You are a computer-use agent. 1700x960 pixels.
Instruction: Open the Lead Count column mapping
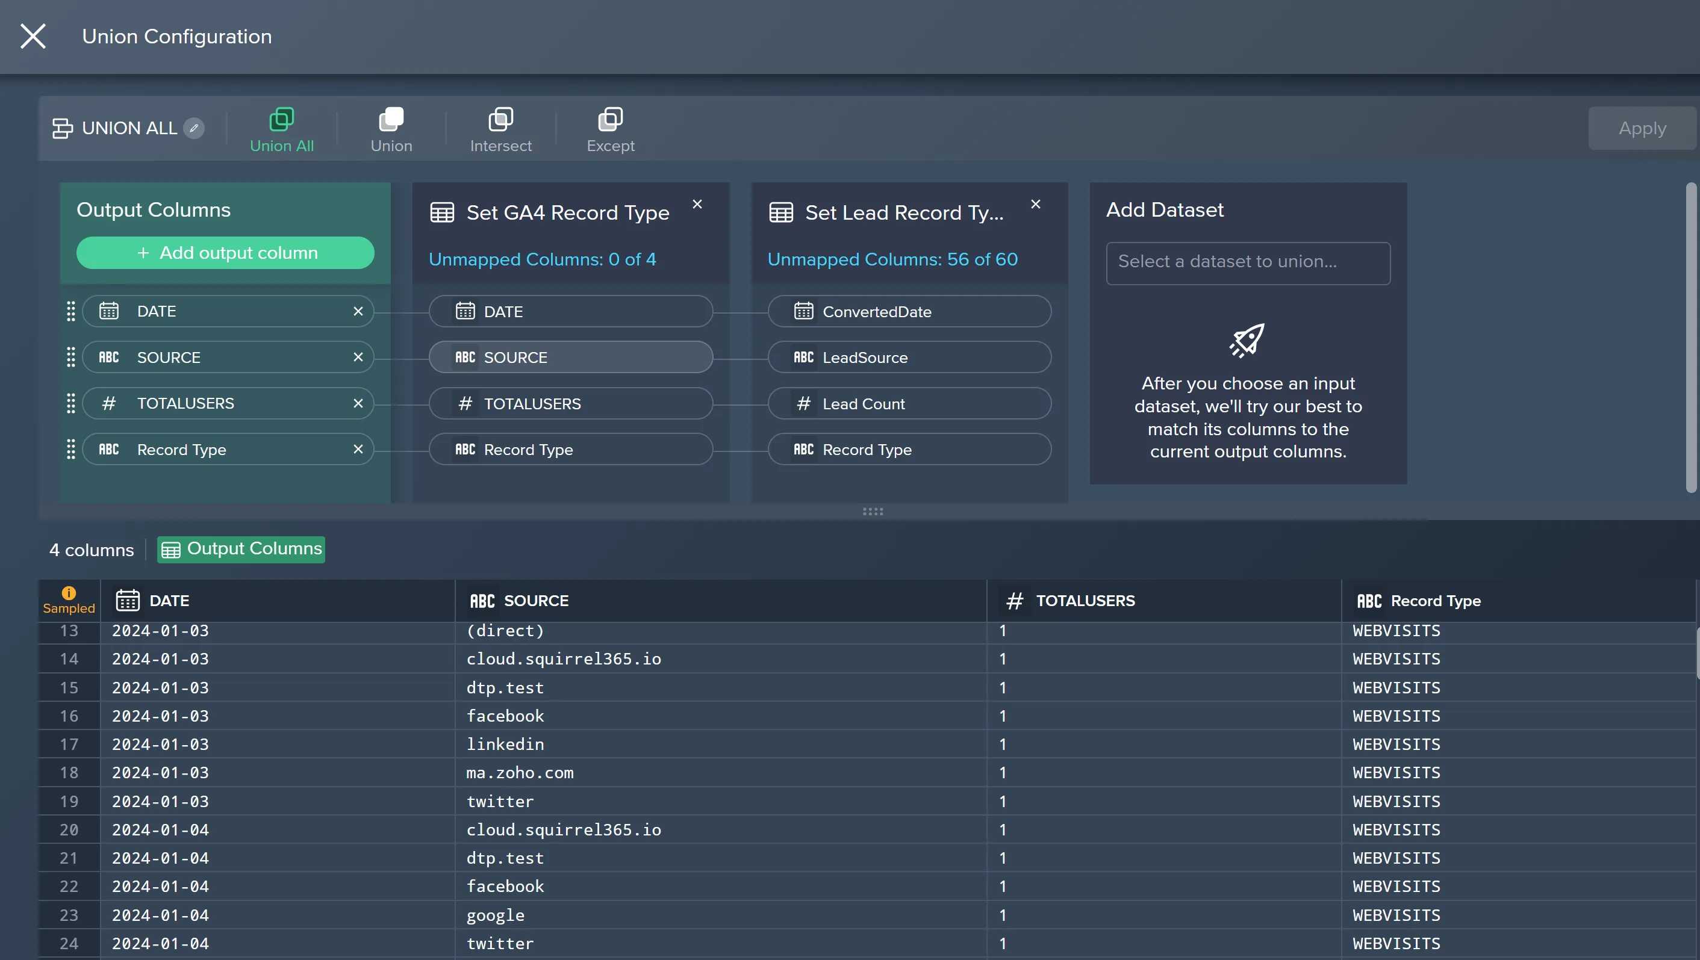click(x=909, y=403)
